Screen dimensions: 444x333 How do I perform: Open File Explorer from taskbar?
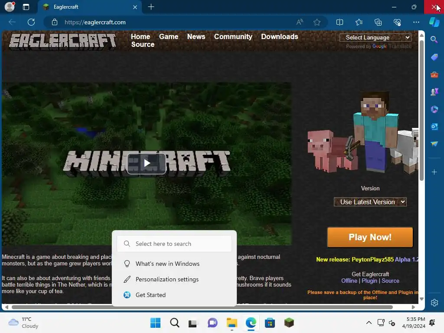coord(232,323)
